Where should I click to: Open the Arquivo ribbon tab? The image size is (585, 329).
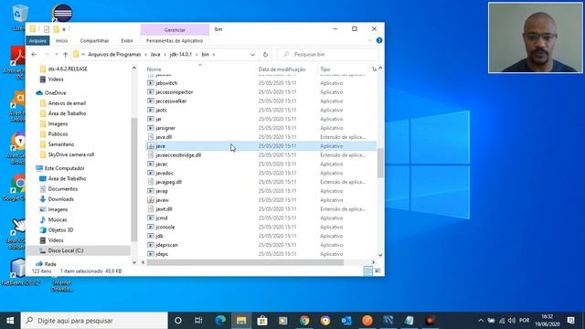37,40
